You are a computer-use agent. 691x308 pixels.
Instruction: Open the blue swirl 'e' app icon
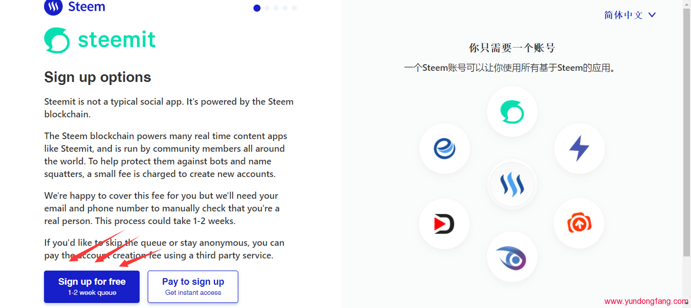[x=445, y=149]
